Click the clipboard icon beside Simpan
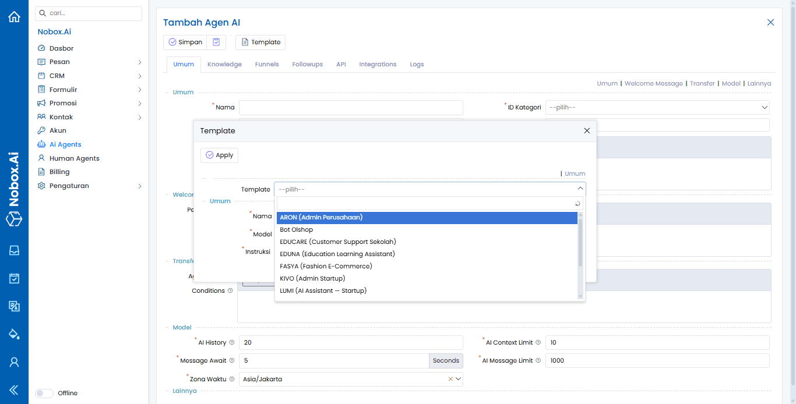The width and height of the screenshot is (796, 404). point(216,42)
